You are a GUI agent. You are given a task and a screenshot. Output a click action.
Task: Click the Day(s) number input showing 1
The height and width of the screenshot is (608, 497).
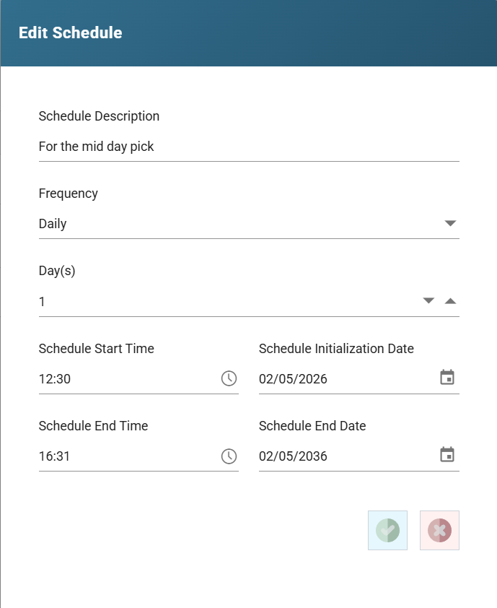[229, 302]
